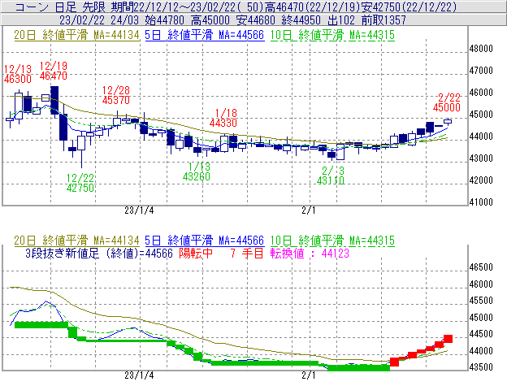Click the lower chart's 5日 終値平滑 MA=44566 legend

[x=205, y=241]
